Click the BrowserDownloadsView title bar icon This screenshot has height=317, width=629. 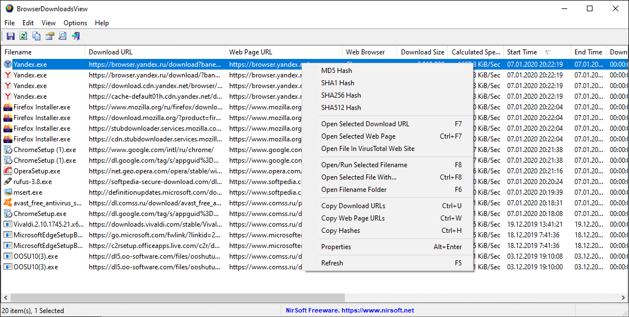9,8
